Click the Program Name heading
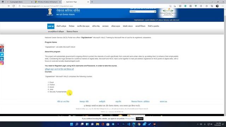This screenshot has width=226, height=127. tap(51, 42)
